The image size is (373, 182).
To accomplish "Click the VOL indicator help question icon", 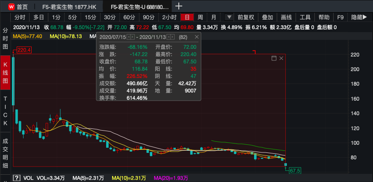I will [x=17, y=178].
